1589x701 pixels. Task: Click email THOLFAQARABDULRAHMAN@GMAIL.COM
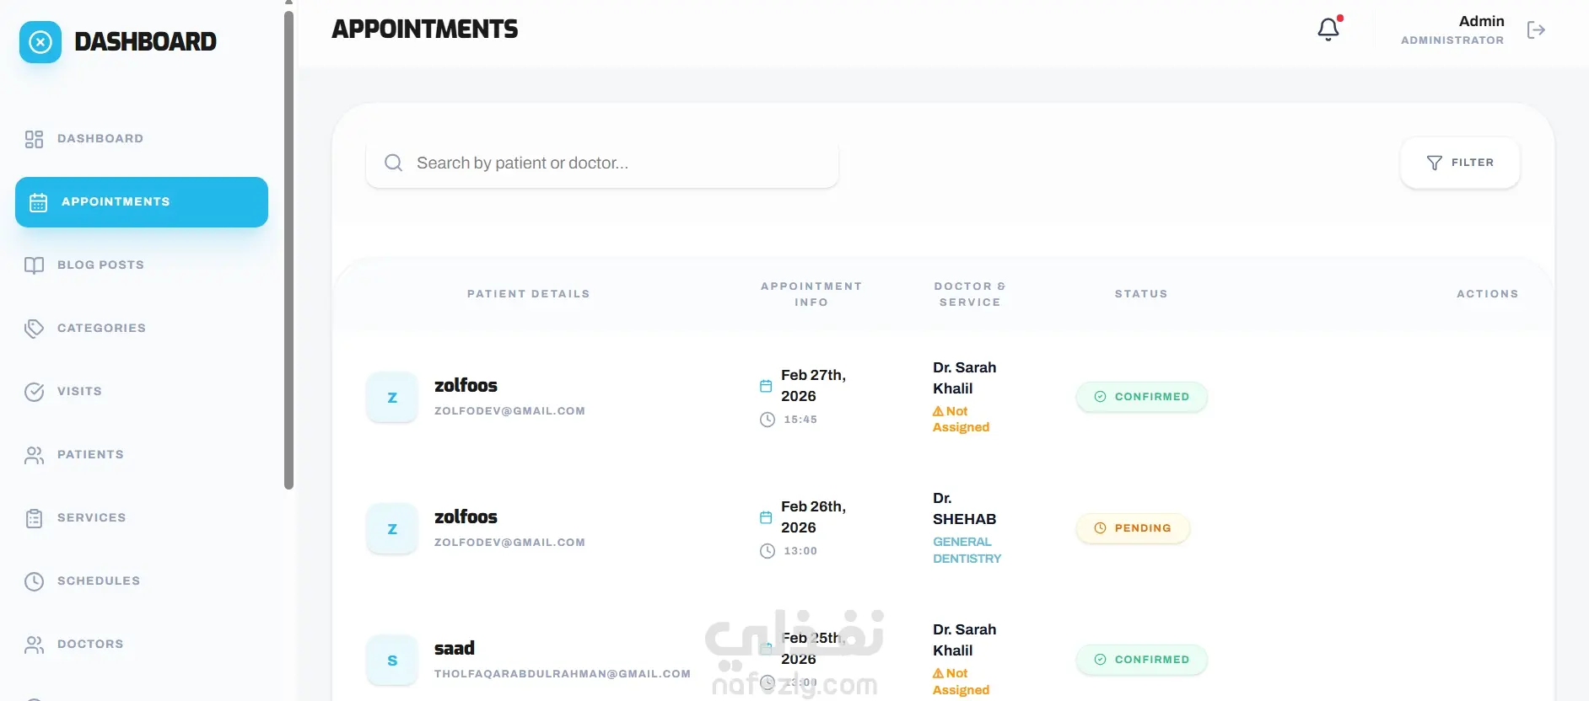point(563,674)
